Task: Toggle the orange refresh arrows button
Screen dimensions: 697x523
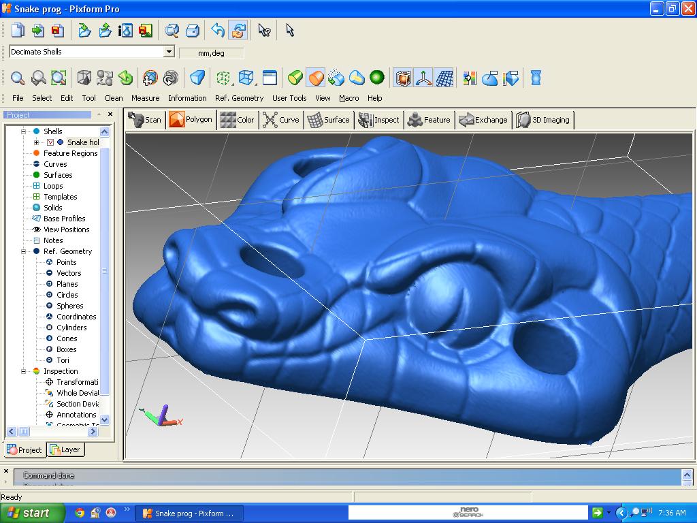Action: coord(239,30)
